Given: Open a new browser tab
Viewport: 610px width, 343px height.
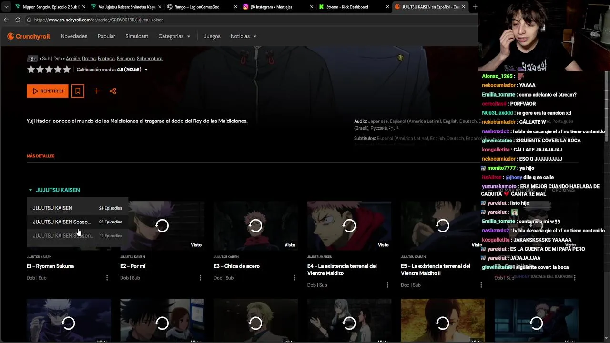Looking at the screenshot, I should click(475, 7).
